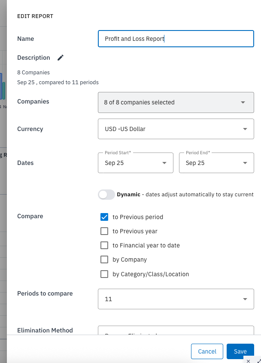
Task: Click into the report Name text field
Action: click(176, 39)
